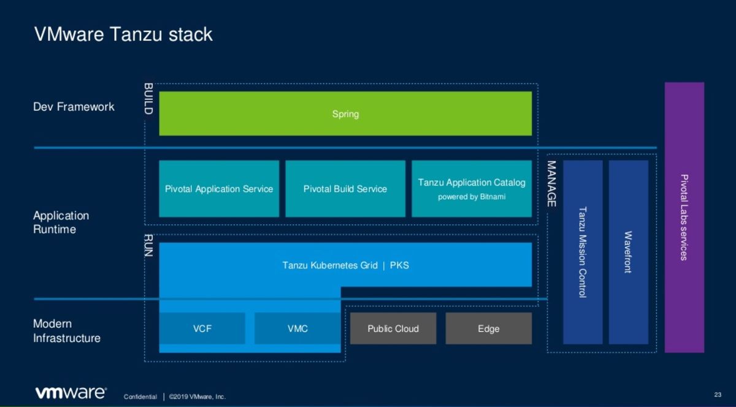
Task: Click the VMware Tanzu stack title
Action: (x=123, y=34)
